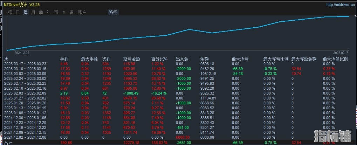Open the http://mtdriver.cn link
The height and width of the screenshot is (145, 357).
click(341, 5)
